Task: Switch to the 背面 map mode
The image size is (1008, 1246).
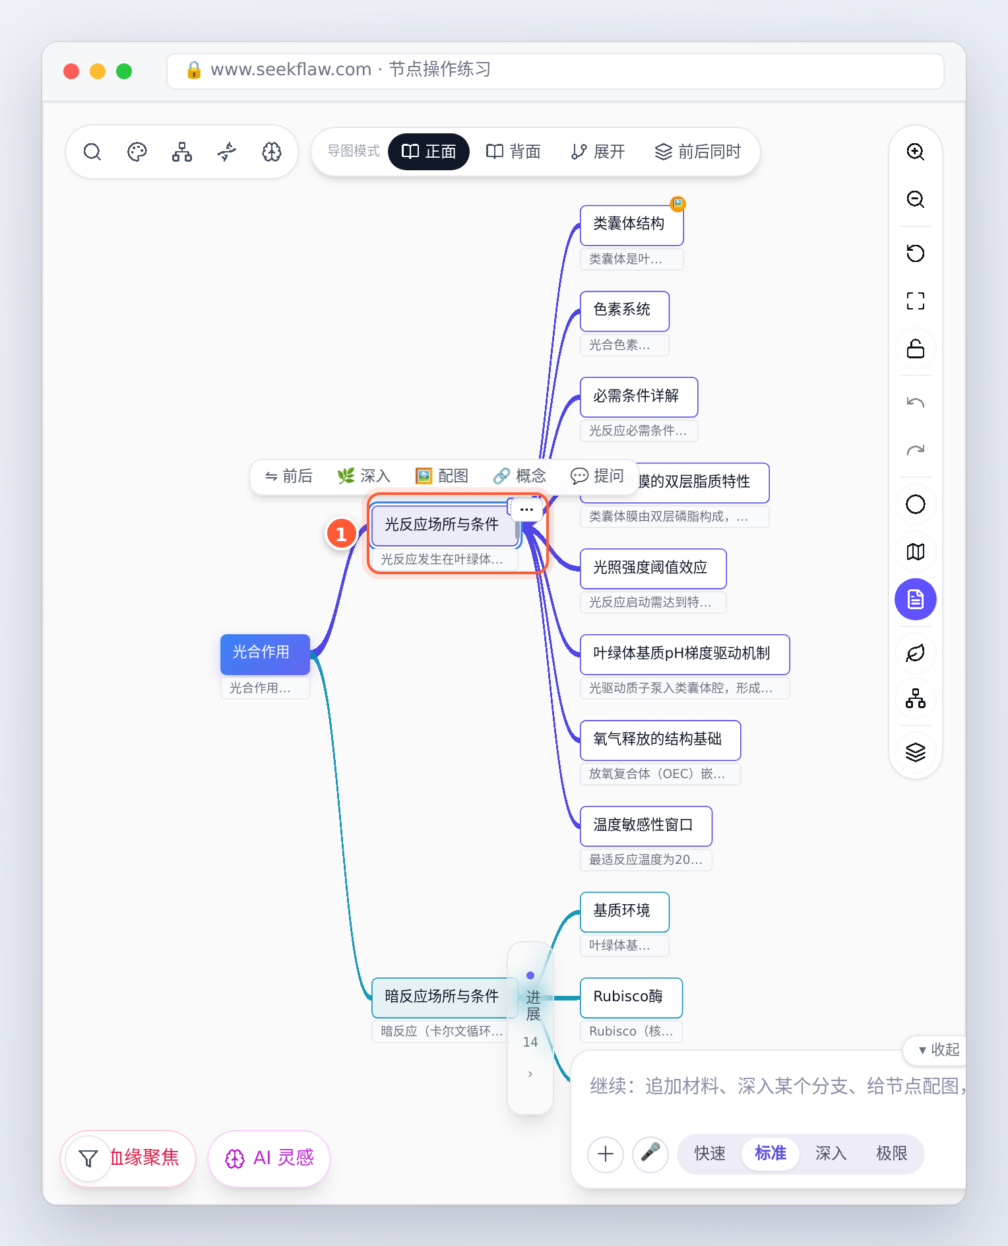Action: [513, 152]
